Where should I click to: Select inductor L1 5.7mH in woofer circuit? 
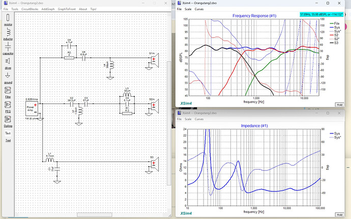click(x=50, y=160)
